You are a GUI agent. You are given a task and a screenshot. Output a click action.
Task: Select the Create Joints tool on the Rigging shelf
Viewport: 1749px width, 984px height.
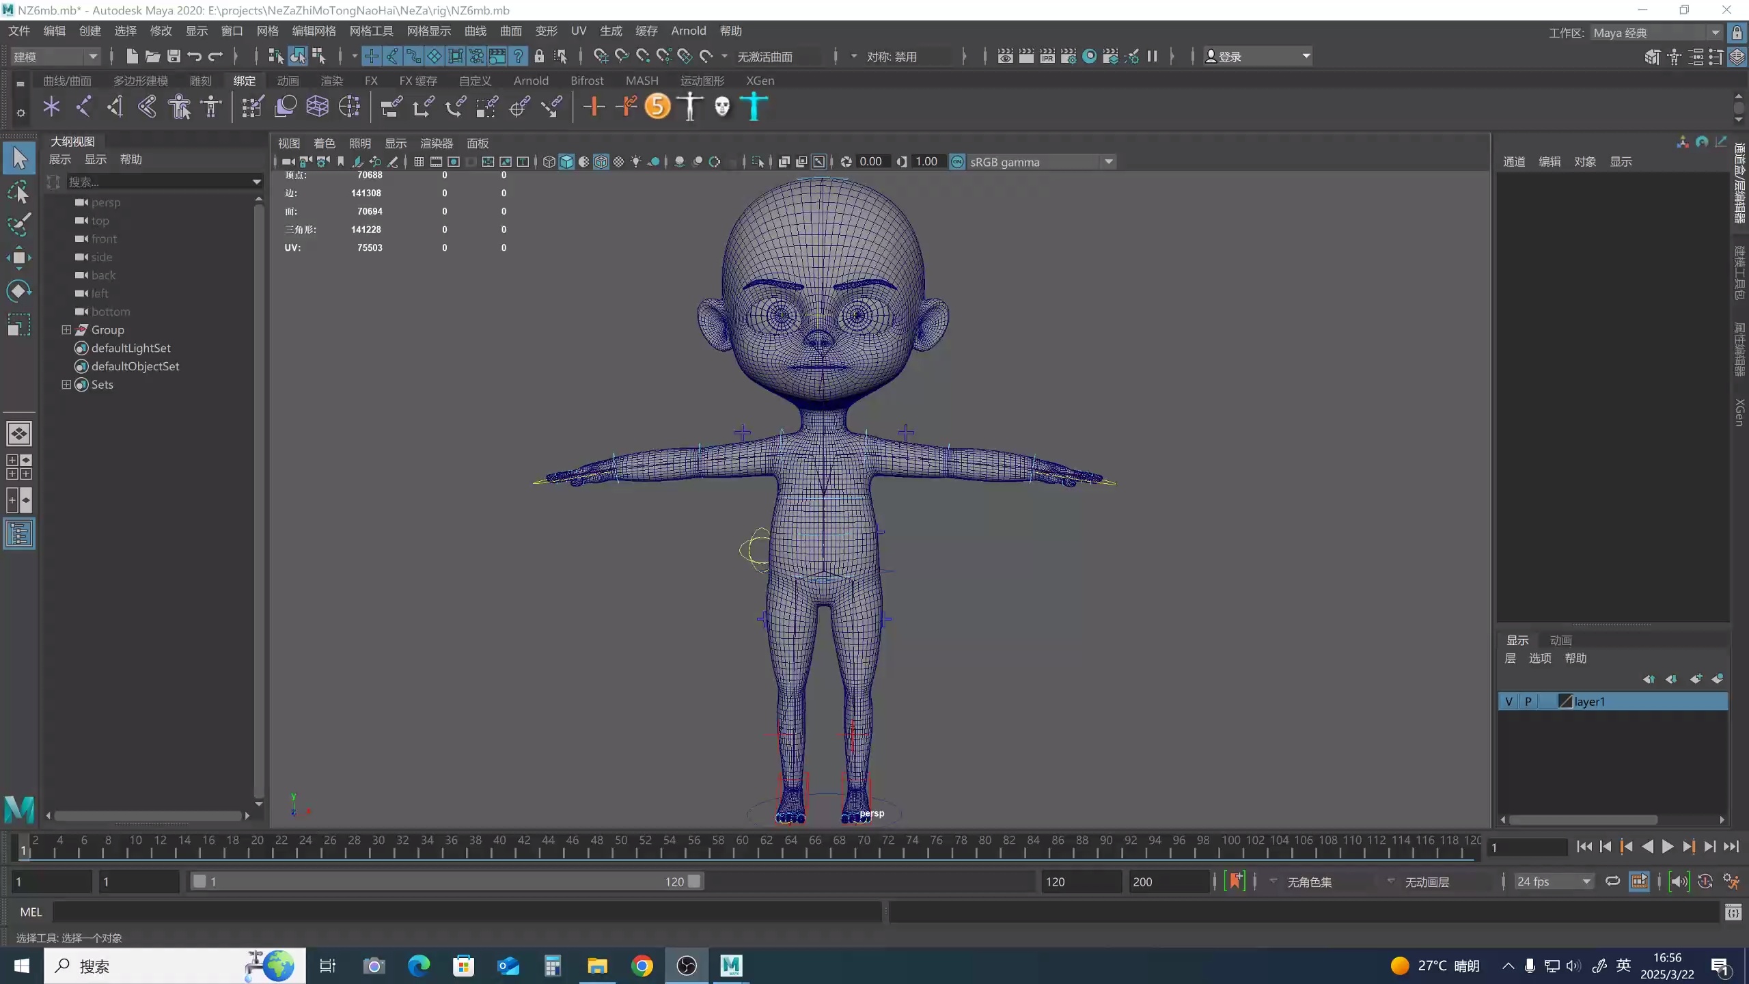point(84,106)
